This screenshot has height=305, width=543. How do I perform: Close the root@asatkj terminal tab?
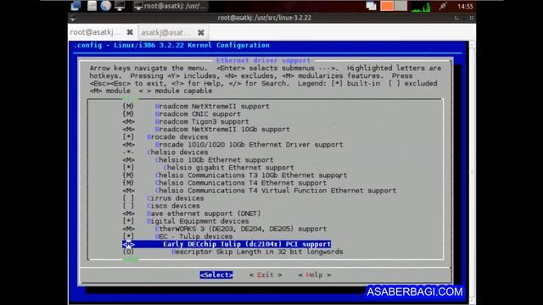click(x=130, y=32)
